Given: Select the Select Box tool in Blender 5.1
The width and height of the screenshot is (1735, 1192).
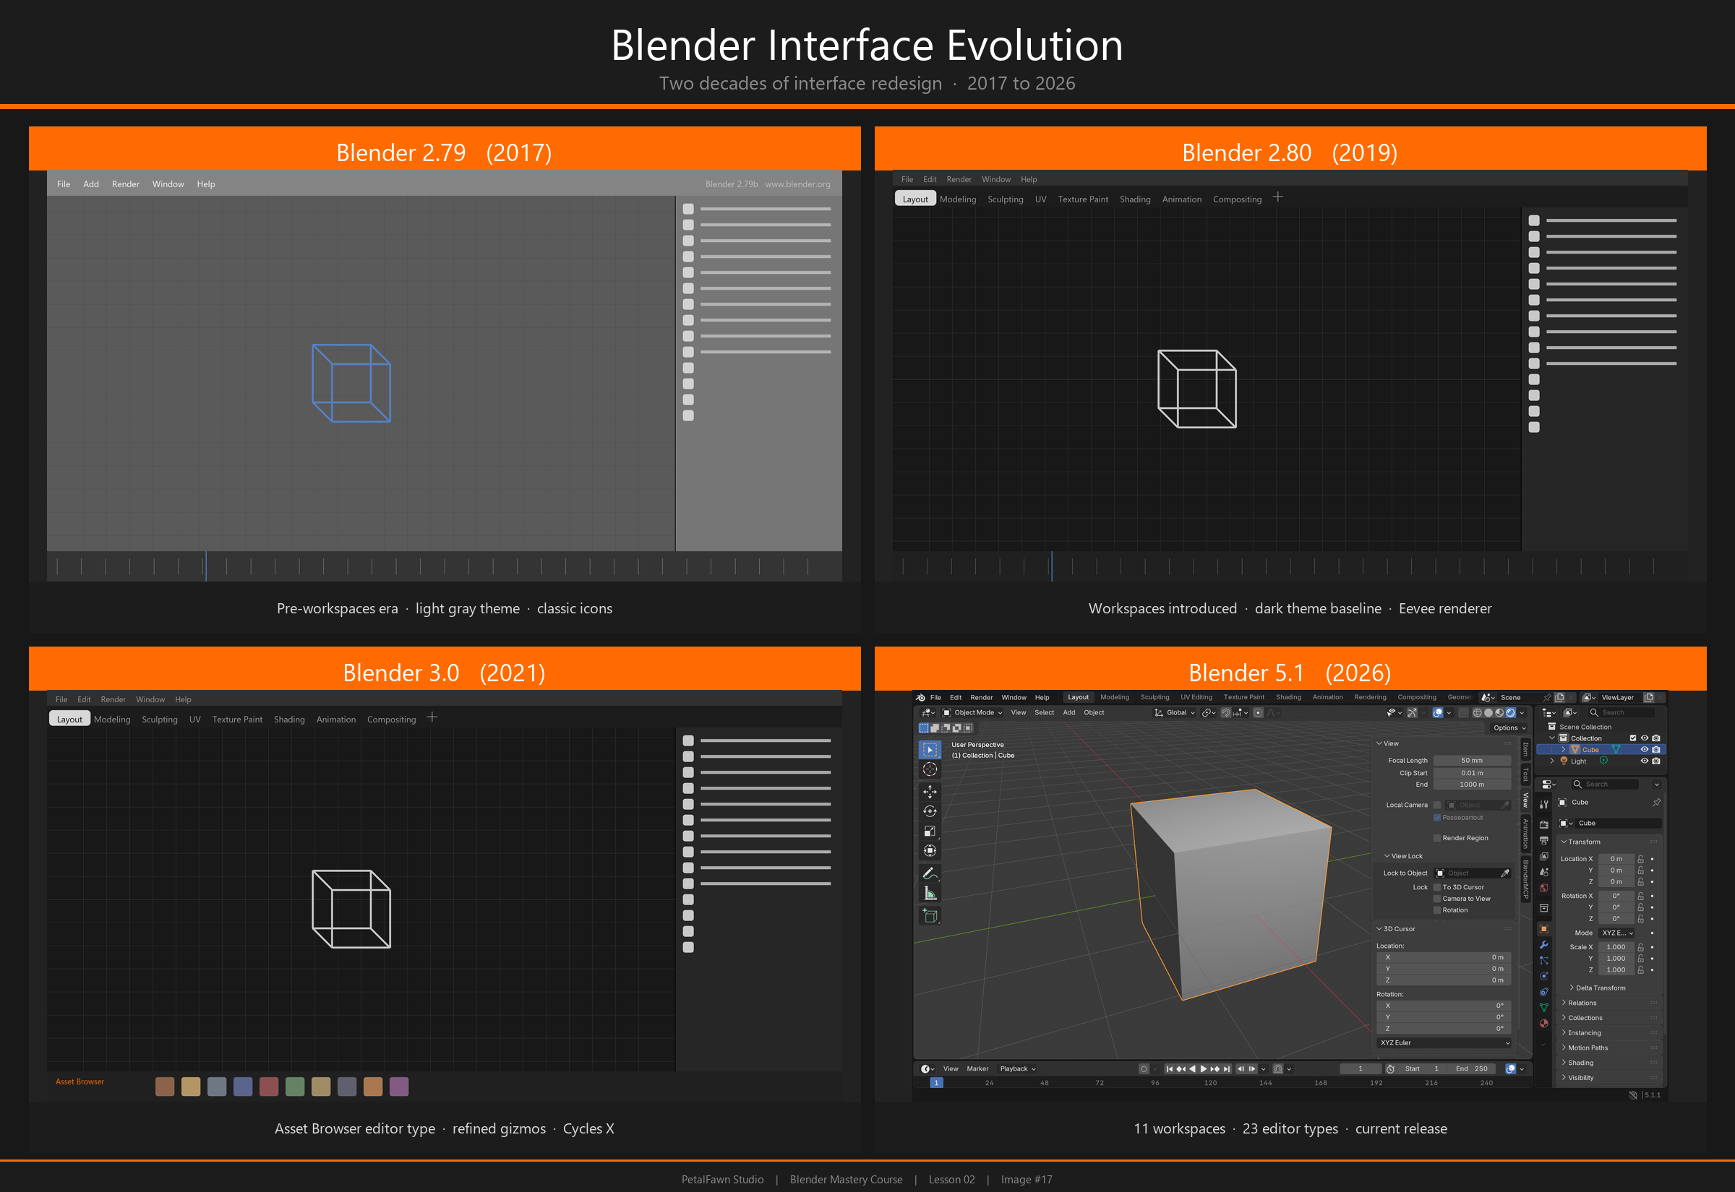Looking at the screenshot, I should [930, 749].
